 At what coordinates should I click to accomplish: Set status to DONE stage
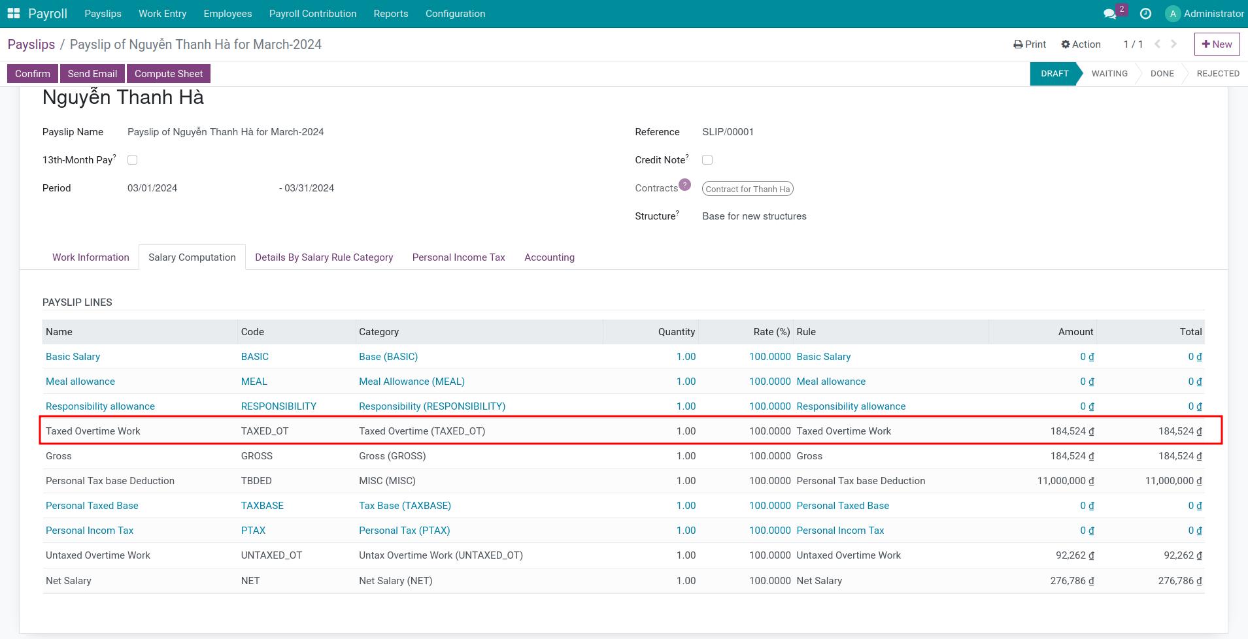tap(1162, 74)
